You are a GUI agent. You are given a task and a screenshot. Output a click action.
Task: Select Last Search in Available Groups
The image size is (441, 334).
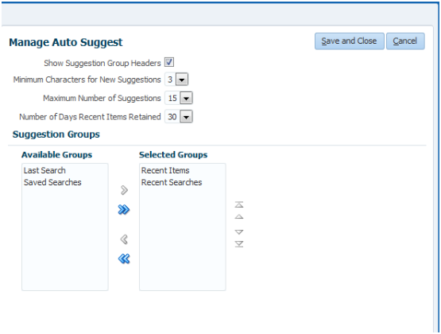click(44, 170)
